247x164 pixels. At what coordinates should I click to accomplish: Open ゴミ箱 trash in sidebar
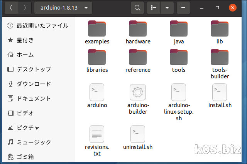[39, 157]
